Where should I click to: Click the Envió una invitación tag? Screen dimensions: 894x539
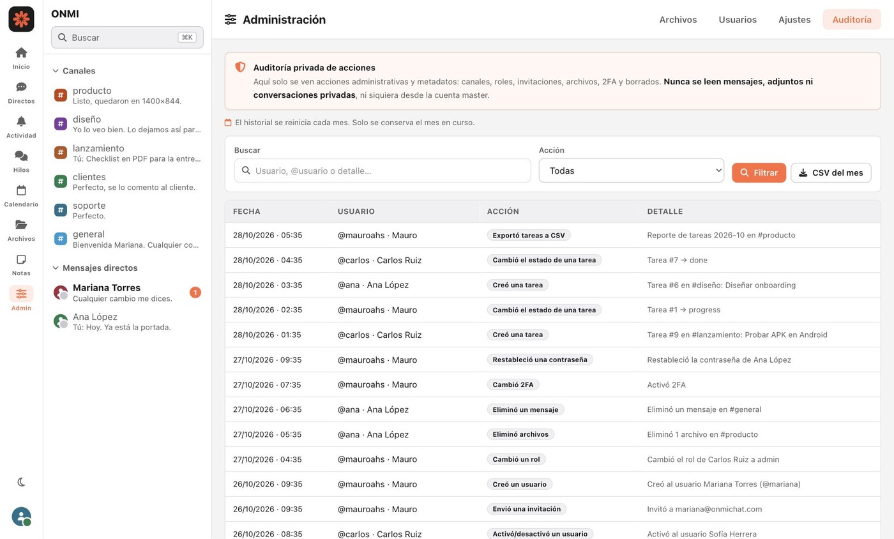pos(526,509)
